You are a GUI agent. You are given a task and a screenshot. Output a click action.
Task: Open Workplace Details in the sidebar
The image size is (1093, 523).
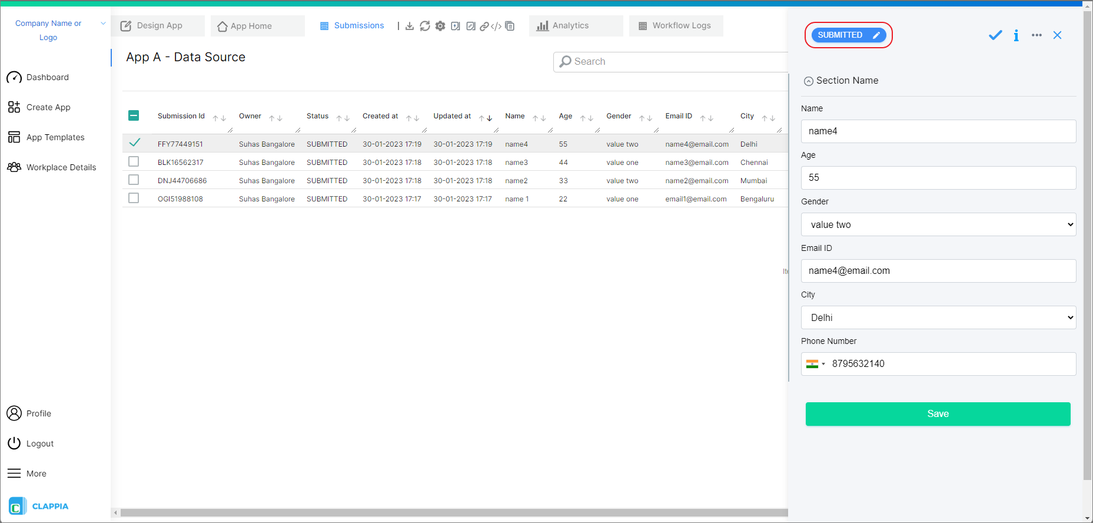click(52, 167)
